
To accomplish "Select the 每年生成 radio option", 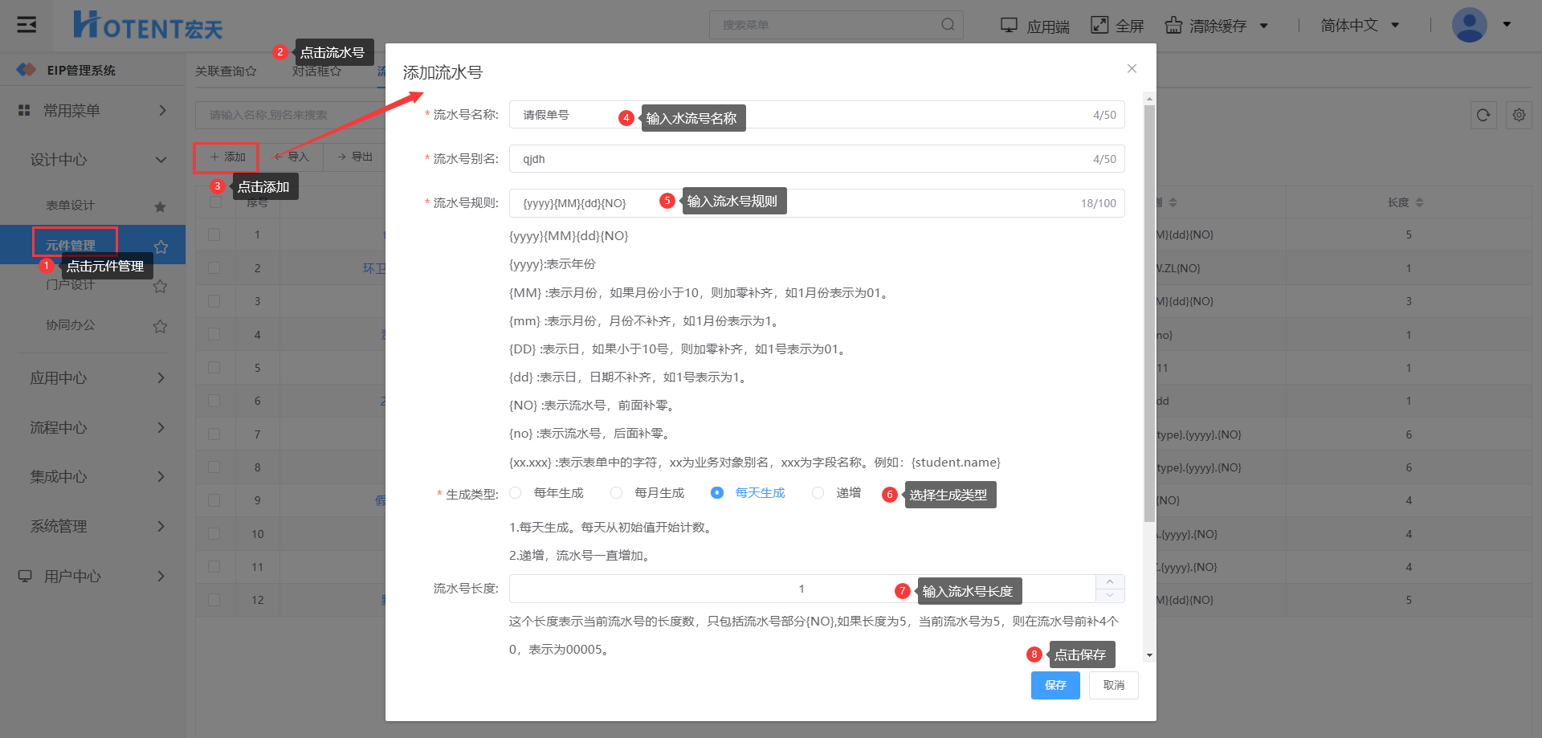I will [516, 493].
